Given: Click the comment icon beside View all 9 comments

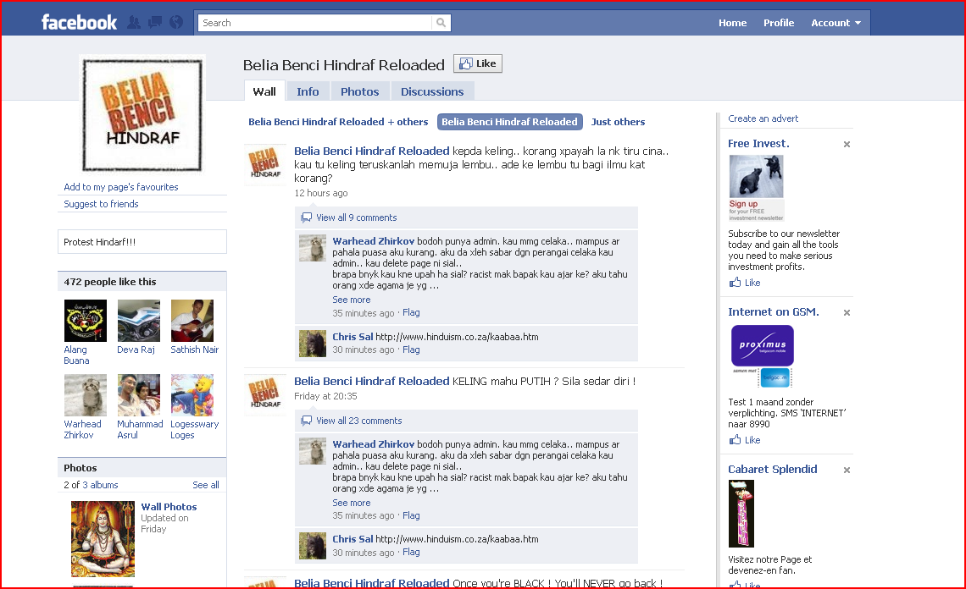Looking at the screenshot, I should pos(306,217).
